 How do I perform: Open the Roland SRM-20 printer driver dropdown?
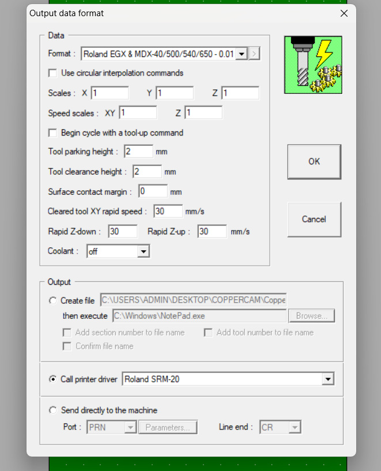pyautogui.click(x=328, y=379)
